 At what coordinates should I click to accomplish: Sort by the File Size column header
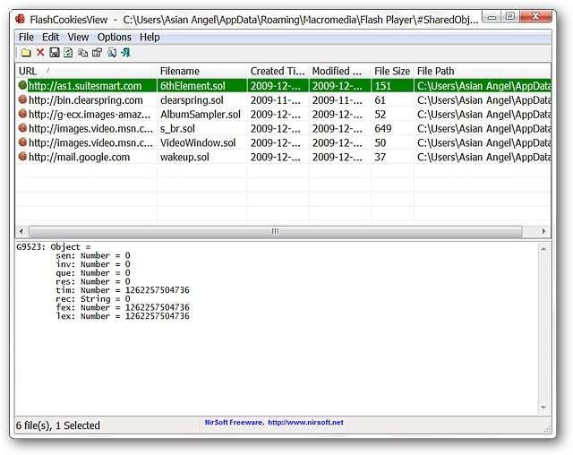click(x=391, y=71)
